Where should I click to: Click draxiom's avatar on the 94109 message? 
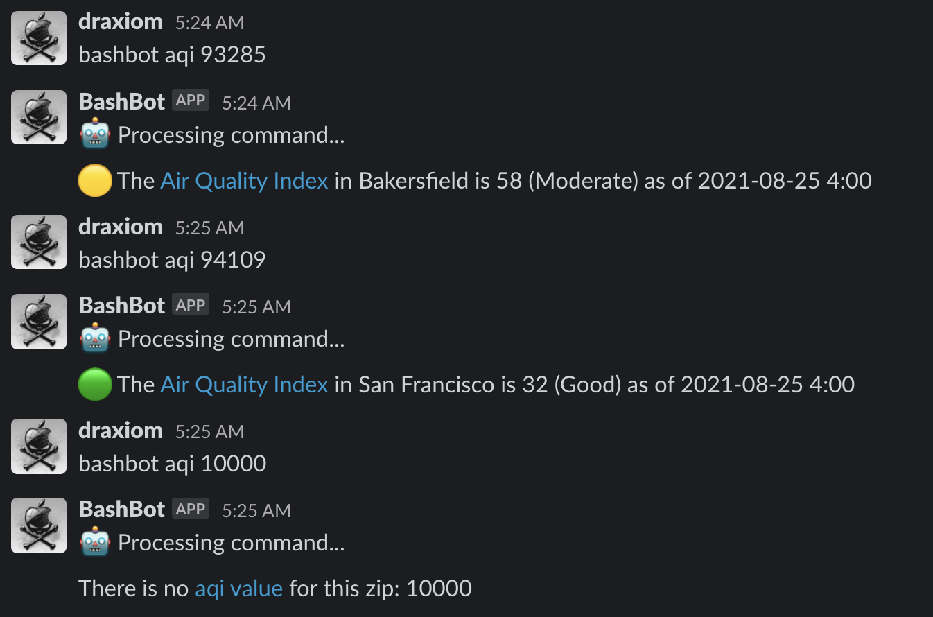(x=39, y=242)
